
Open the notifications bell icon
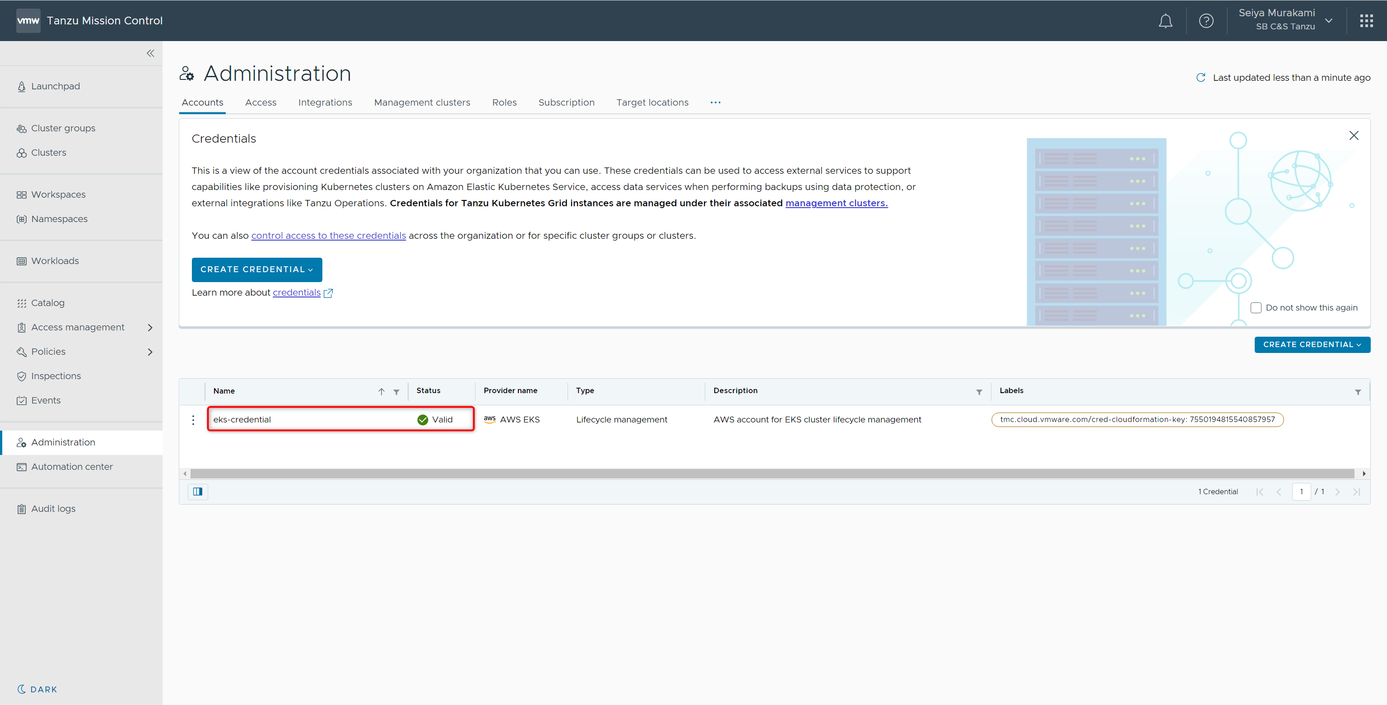click(x=1165, y=21)
